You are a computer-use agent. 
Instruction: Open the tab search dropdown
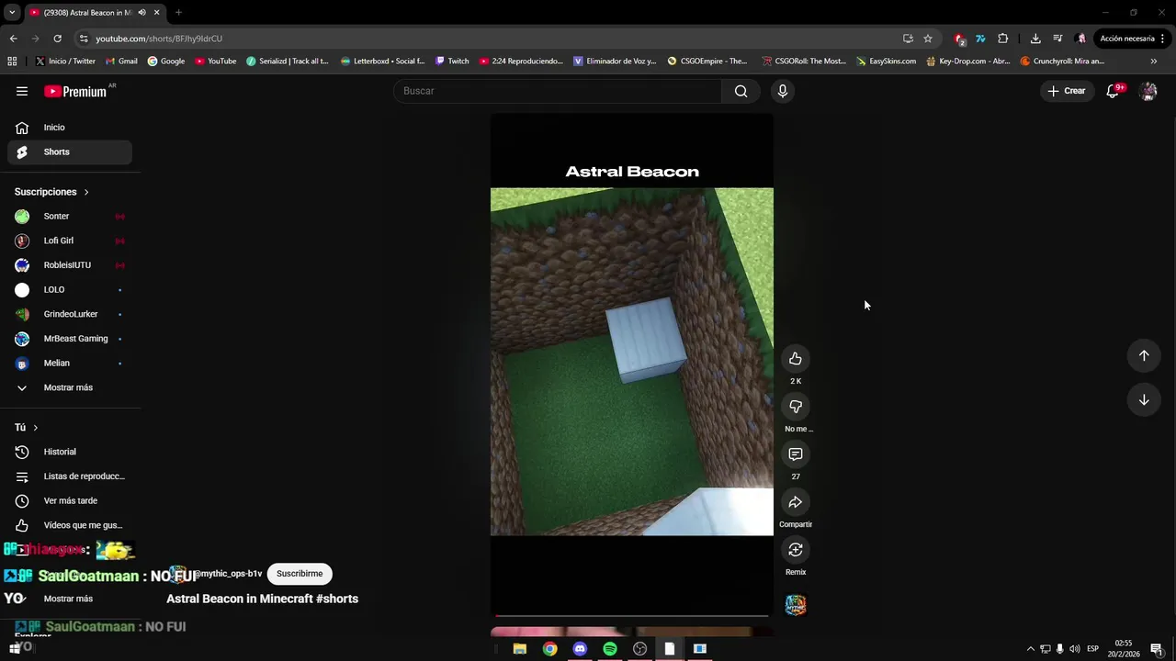click(12, 13)
